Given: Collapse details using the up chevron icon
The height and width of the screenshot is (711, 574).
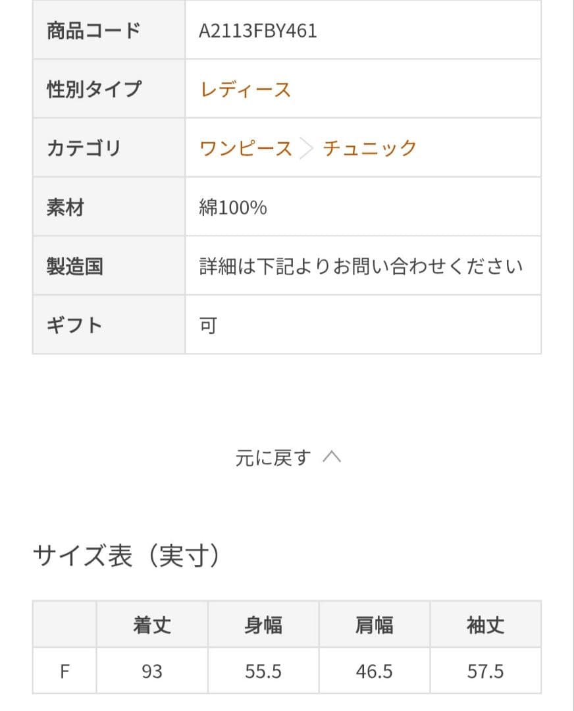Looking at the screenshot, I should click(332, 458).
